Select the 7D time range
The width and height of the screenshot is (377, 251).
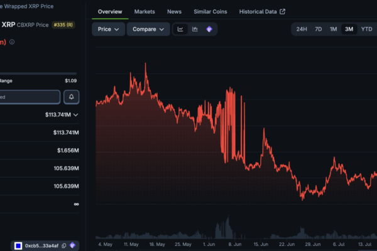coord(319,29)
